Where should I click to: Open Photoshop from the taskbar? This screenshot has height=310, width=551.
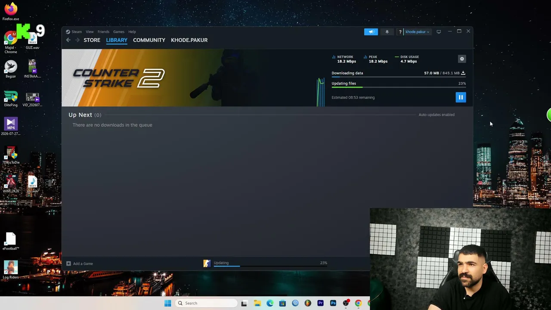[x=333, y=303]
